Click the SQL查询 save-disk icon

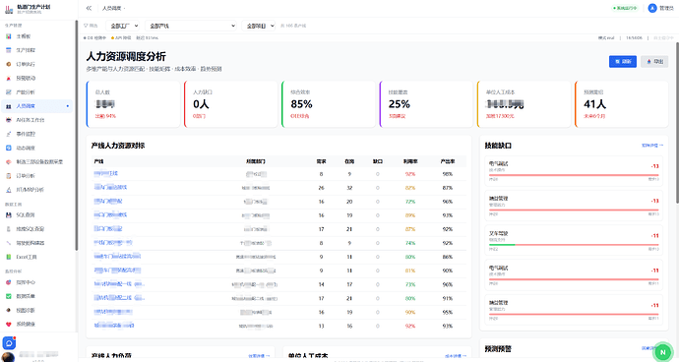(8, 214)
